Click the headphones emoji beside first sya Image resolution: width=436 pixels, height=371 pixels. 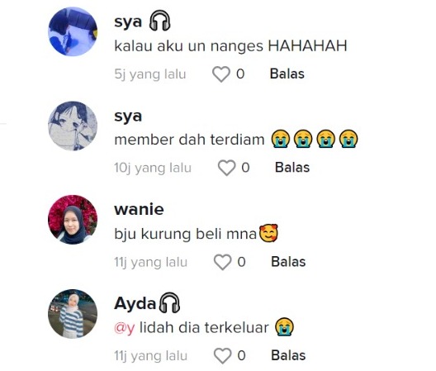point(160,21)
